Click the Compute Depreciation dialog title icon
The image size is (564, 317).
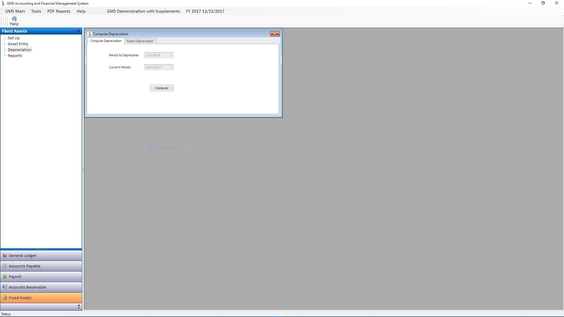(x=90, y=34)
